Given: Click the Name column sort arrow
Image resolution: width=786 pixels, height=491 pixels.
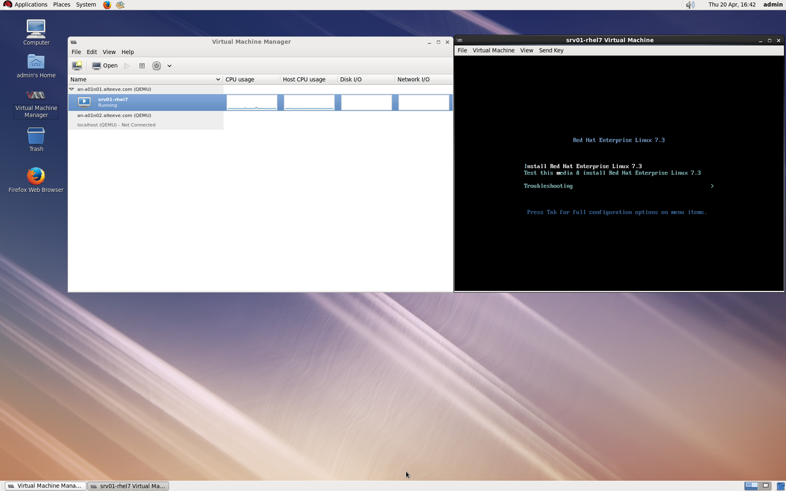Looking at the screenshot, I should point(218,79).
